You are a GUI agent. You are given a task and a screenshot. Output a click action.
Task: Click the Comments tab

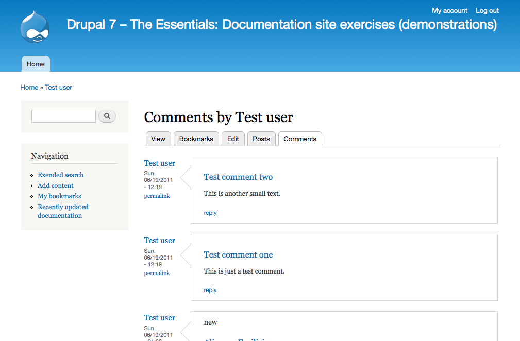tap(299, 139)
